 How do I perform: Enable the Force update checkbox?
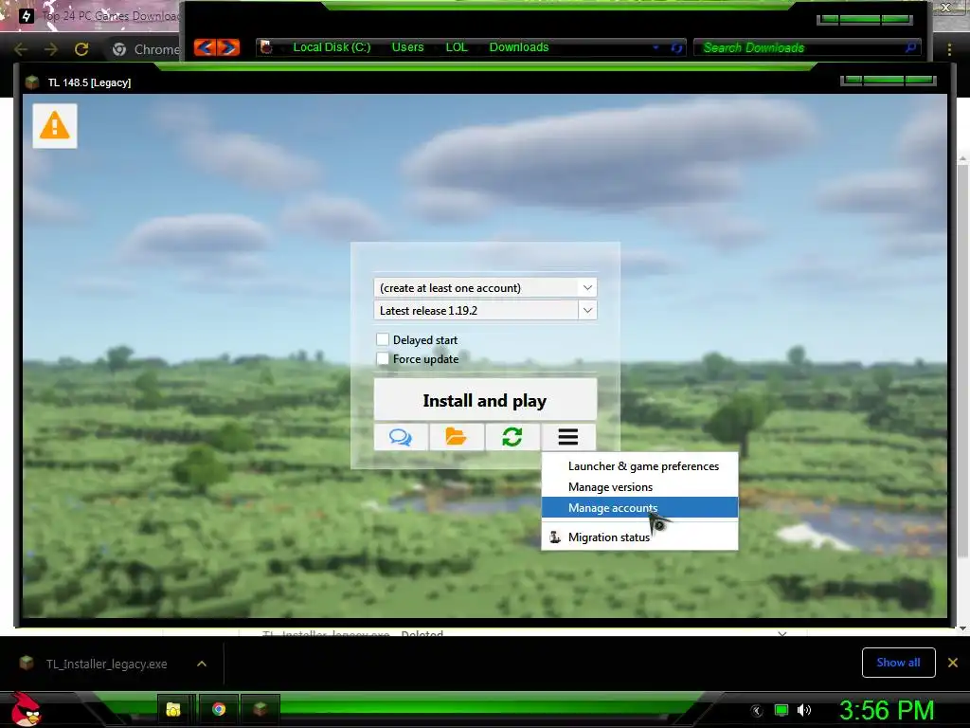click(x=383, y=358)
